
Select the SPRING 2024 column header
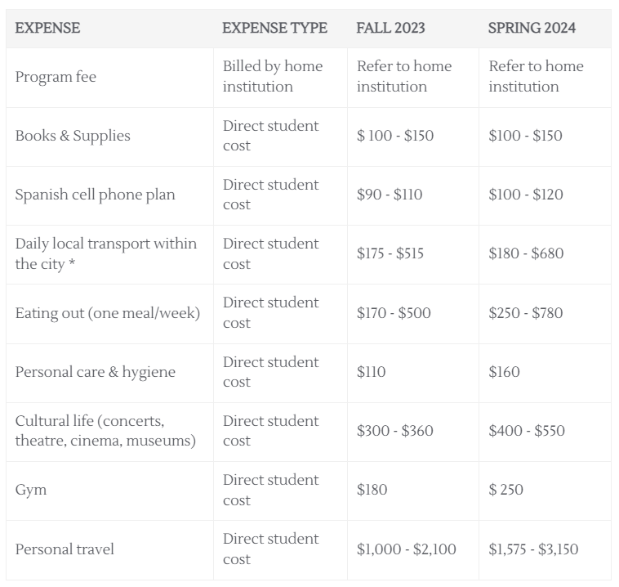click(532, 28)
